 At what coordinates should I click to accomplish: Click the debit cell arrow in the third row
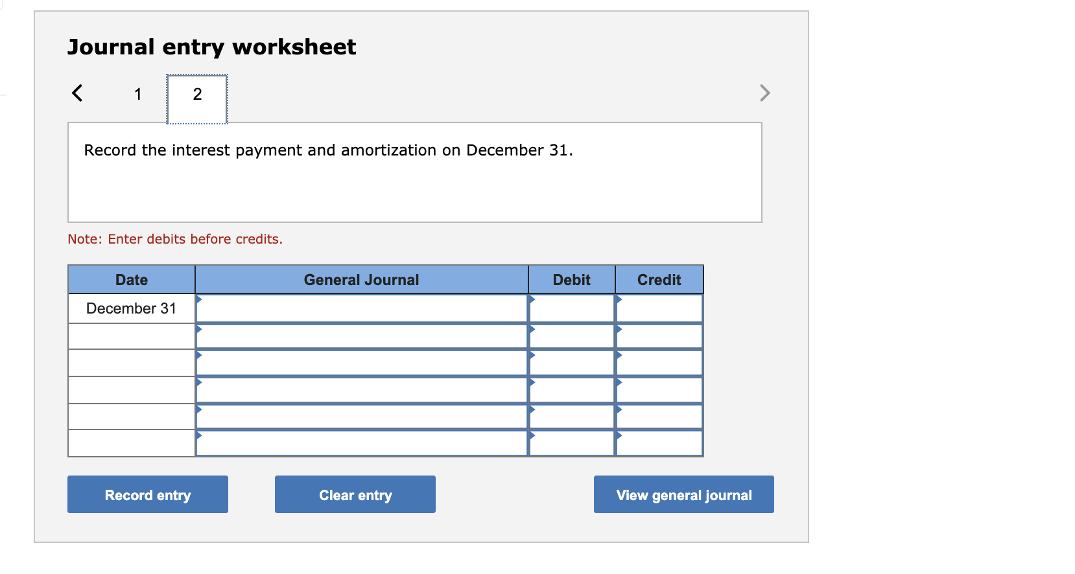533,356
